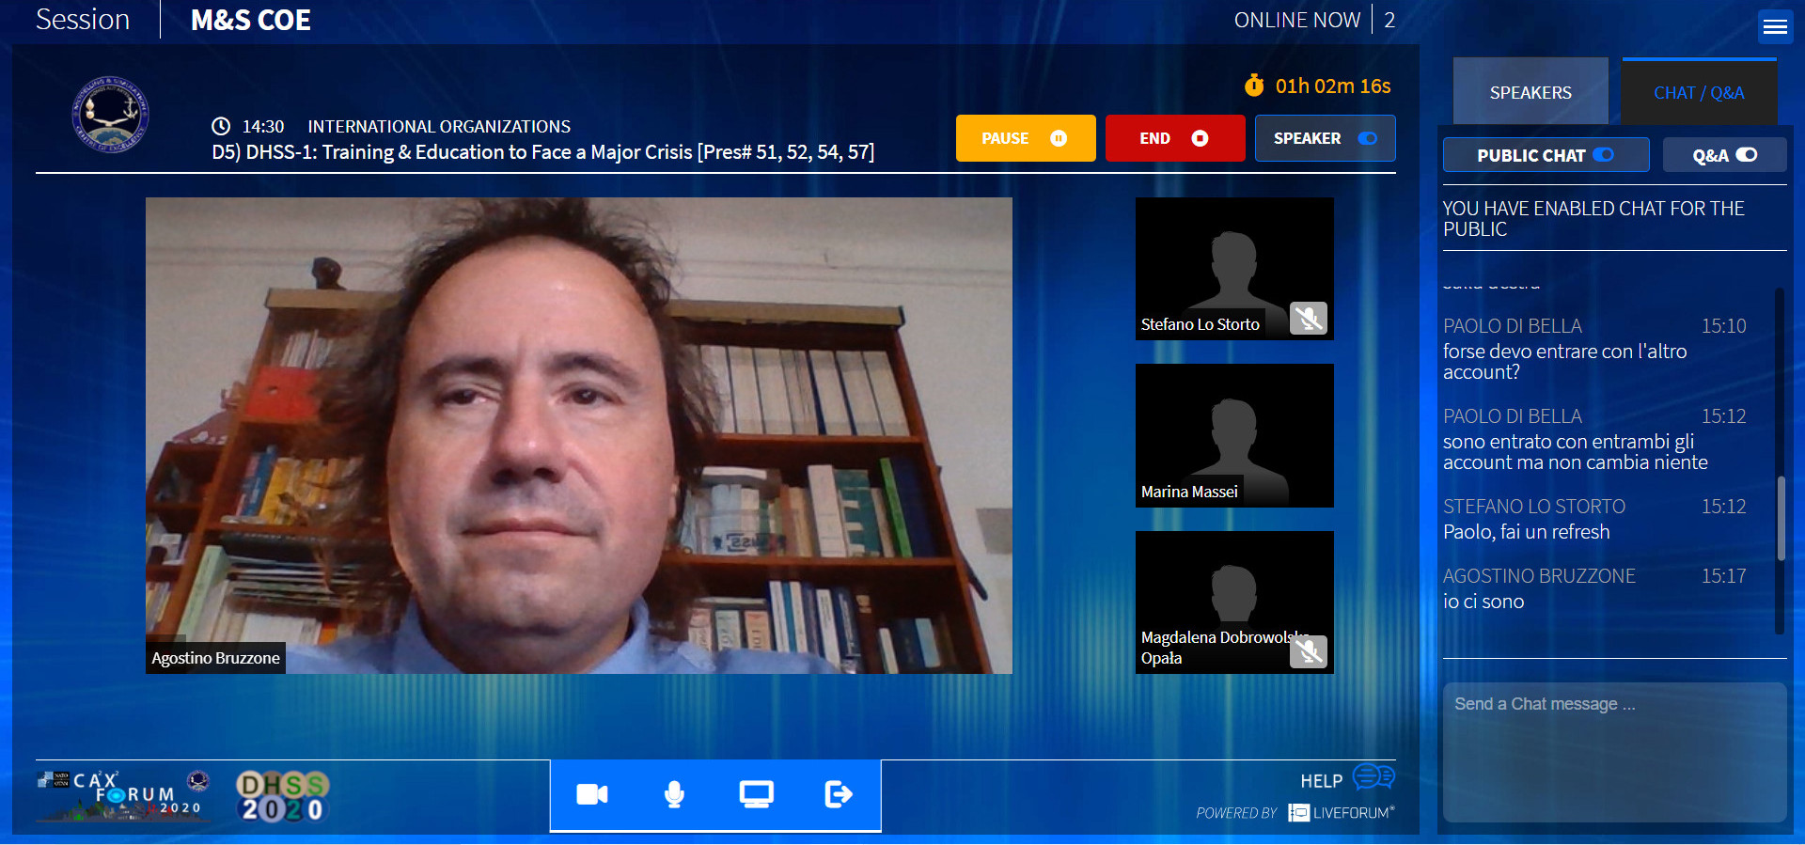Viewport: 1805px width, 845px height.
Task: Click the stopwatch timer icon
Action: (1254, 86)
